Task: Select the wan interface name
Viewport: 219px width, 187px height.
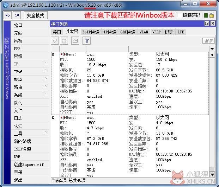Action: coord(90,117)
